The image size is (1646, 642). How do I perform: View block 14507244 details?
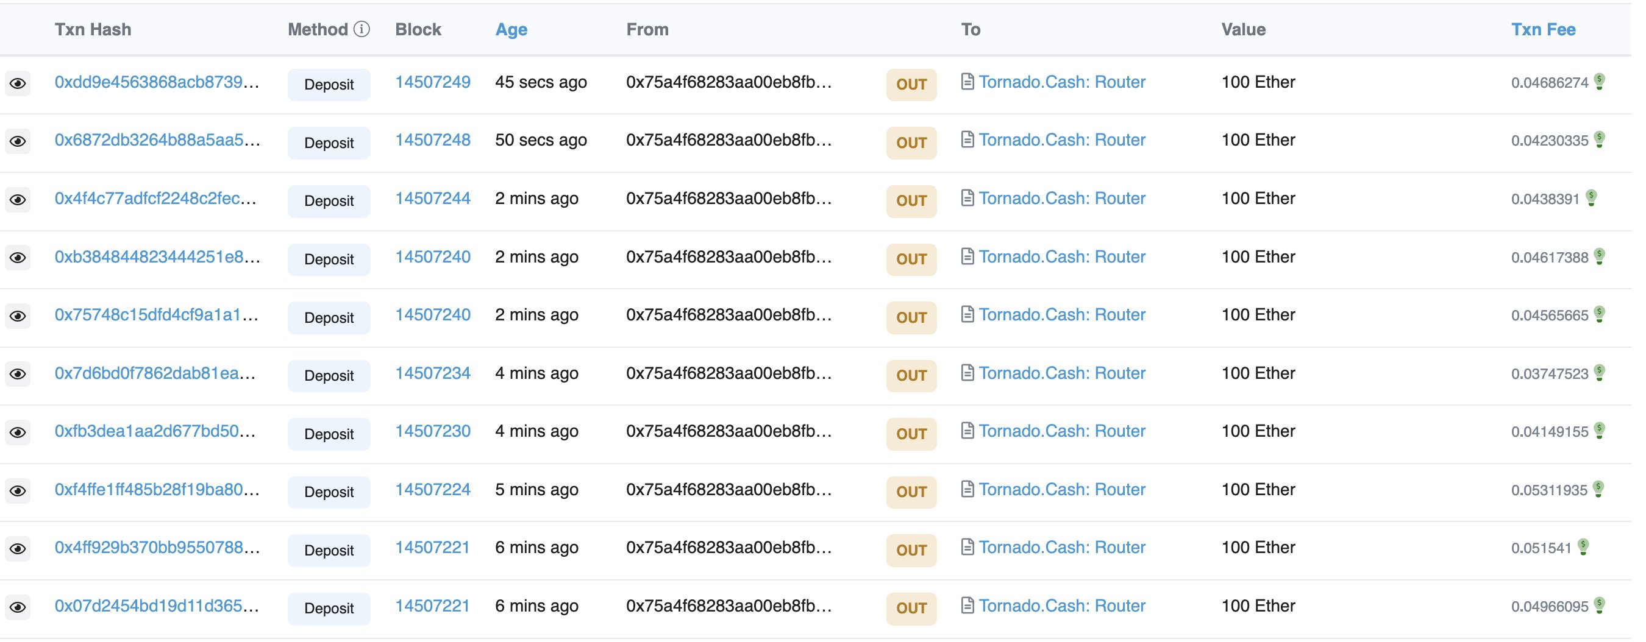click(433, 199)
